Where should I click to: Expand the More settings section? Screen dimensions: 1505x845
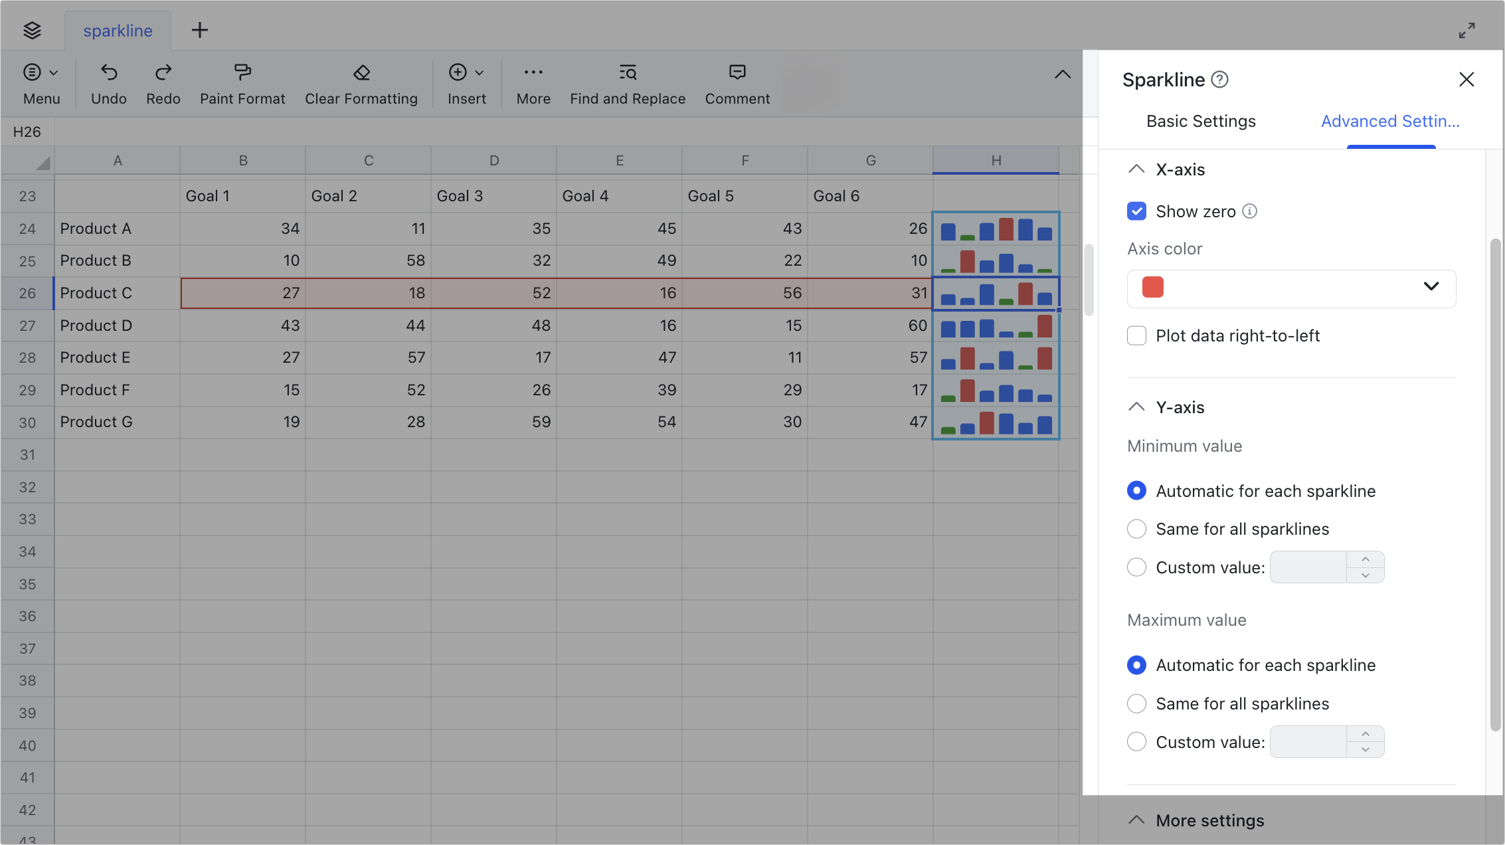[1136, 820]
